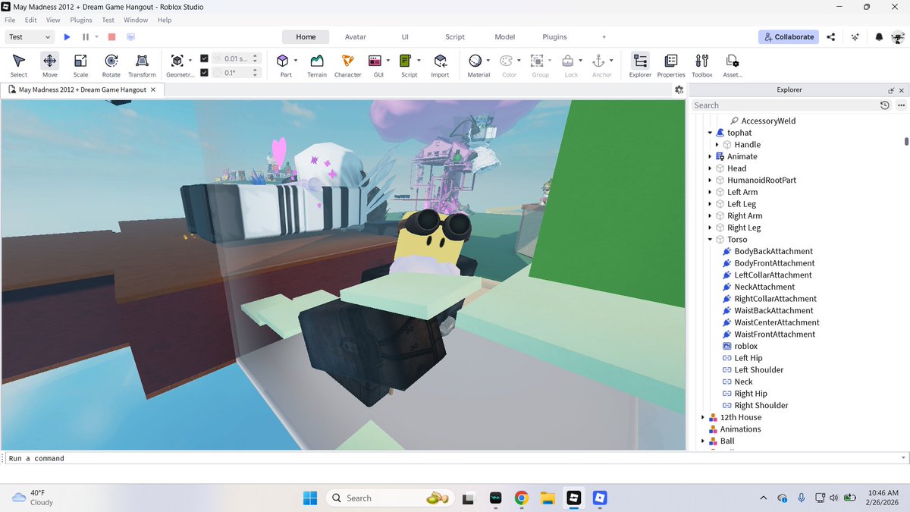Toggle rotation snapping checkbox (0.1°)
Screen dimensions: 910x512
coord(204,73)
